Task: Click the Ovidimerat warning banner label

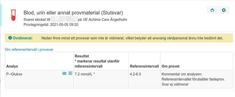Action: [x=23, y=38]
